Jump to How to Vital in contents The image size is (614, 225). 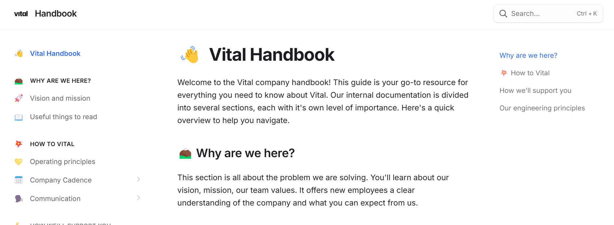530,73
